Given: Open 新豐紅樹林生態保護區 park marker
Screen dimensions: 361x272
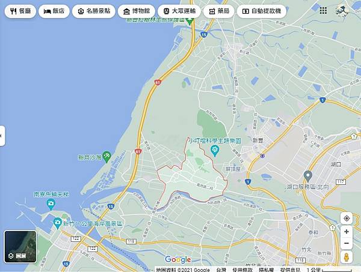Looking at the screenshot, I should (190, 22).
